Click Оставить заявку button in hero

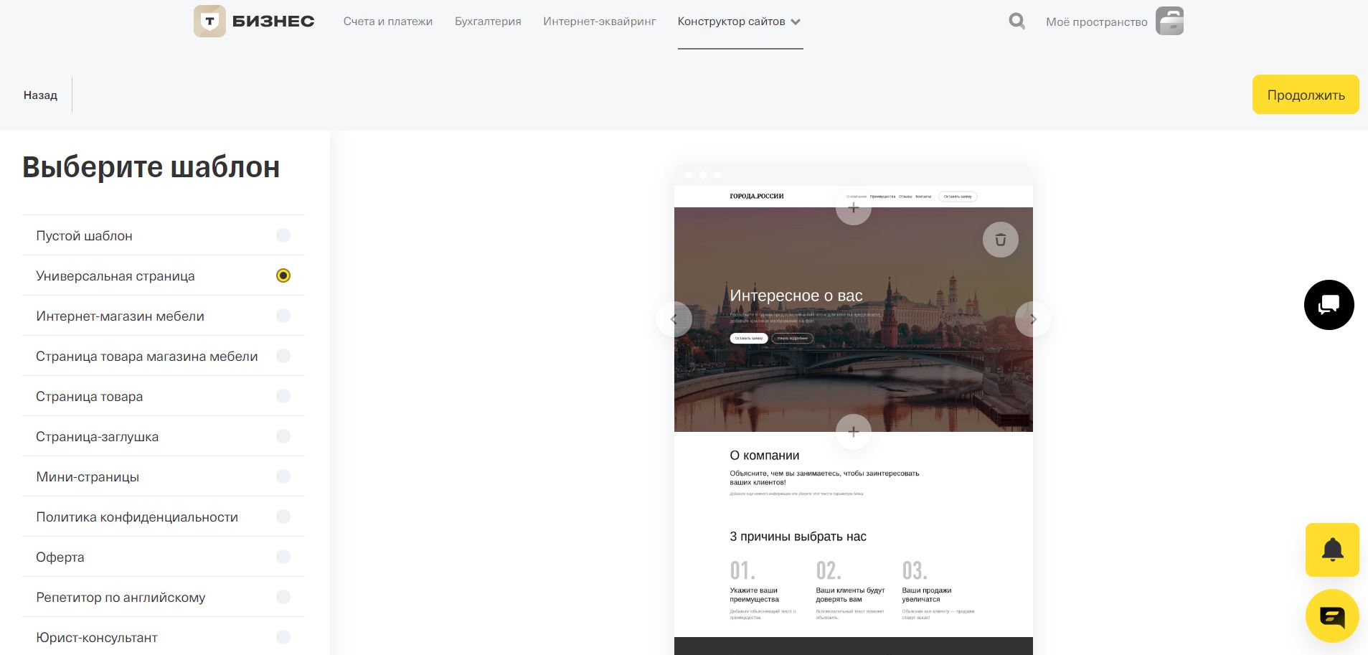(748, 338)
